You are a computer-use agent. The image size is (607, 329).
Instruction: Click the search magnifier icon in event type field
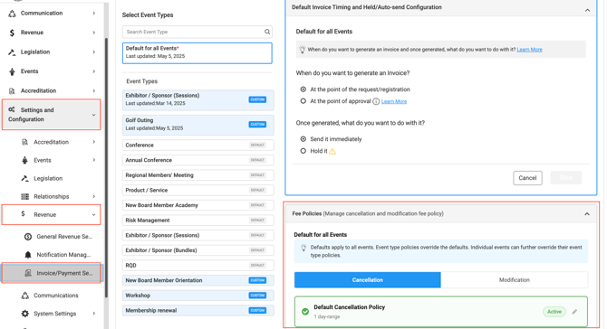(x=267, y=32)
